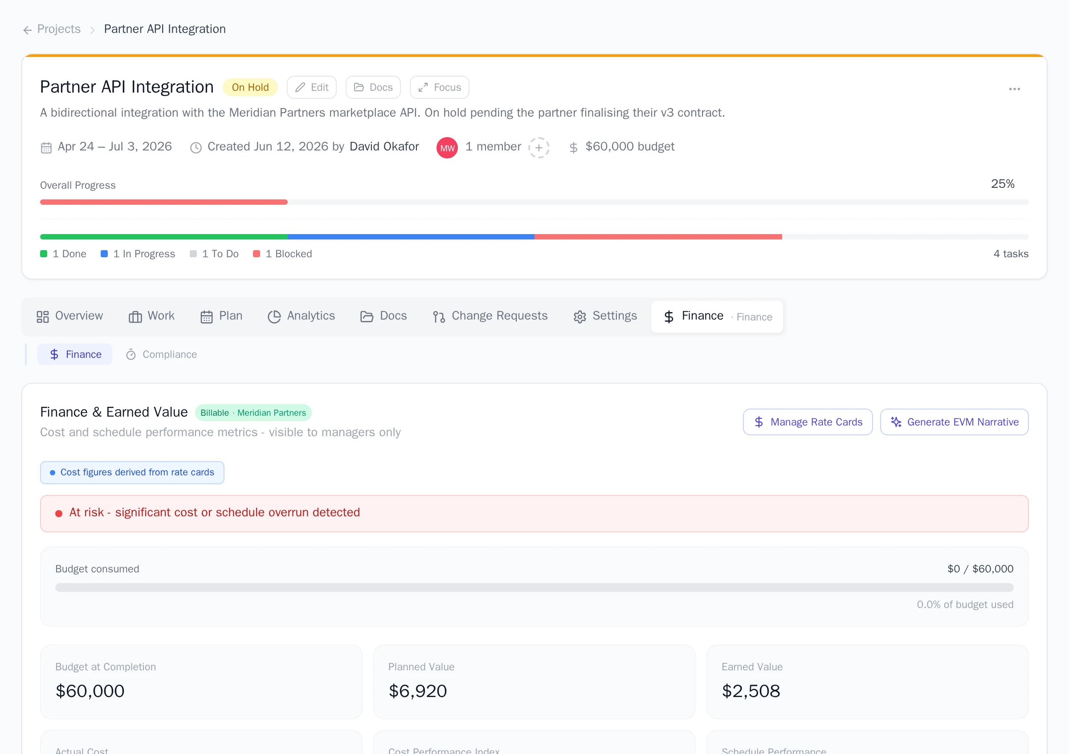Viewport: 1069px width, 754px height.
Task: Open Manage Rate Cards
Action: click(808, 422)
